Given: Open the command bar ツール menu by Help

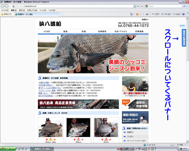Looking at the screenshot, I should point(177,14).
